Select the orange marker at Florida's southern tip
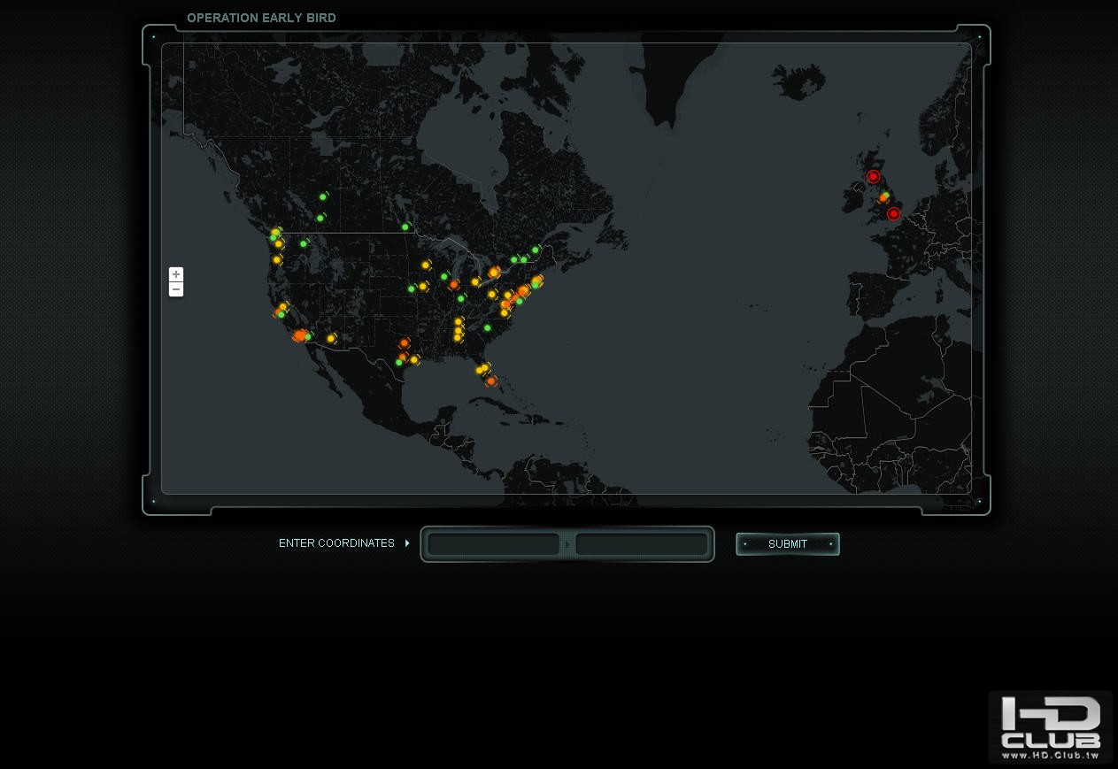Viewport: 1118px width, 769px height. coord(491,381)
